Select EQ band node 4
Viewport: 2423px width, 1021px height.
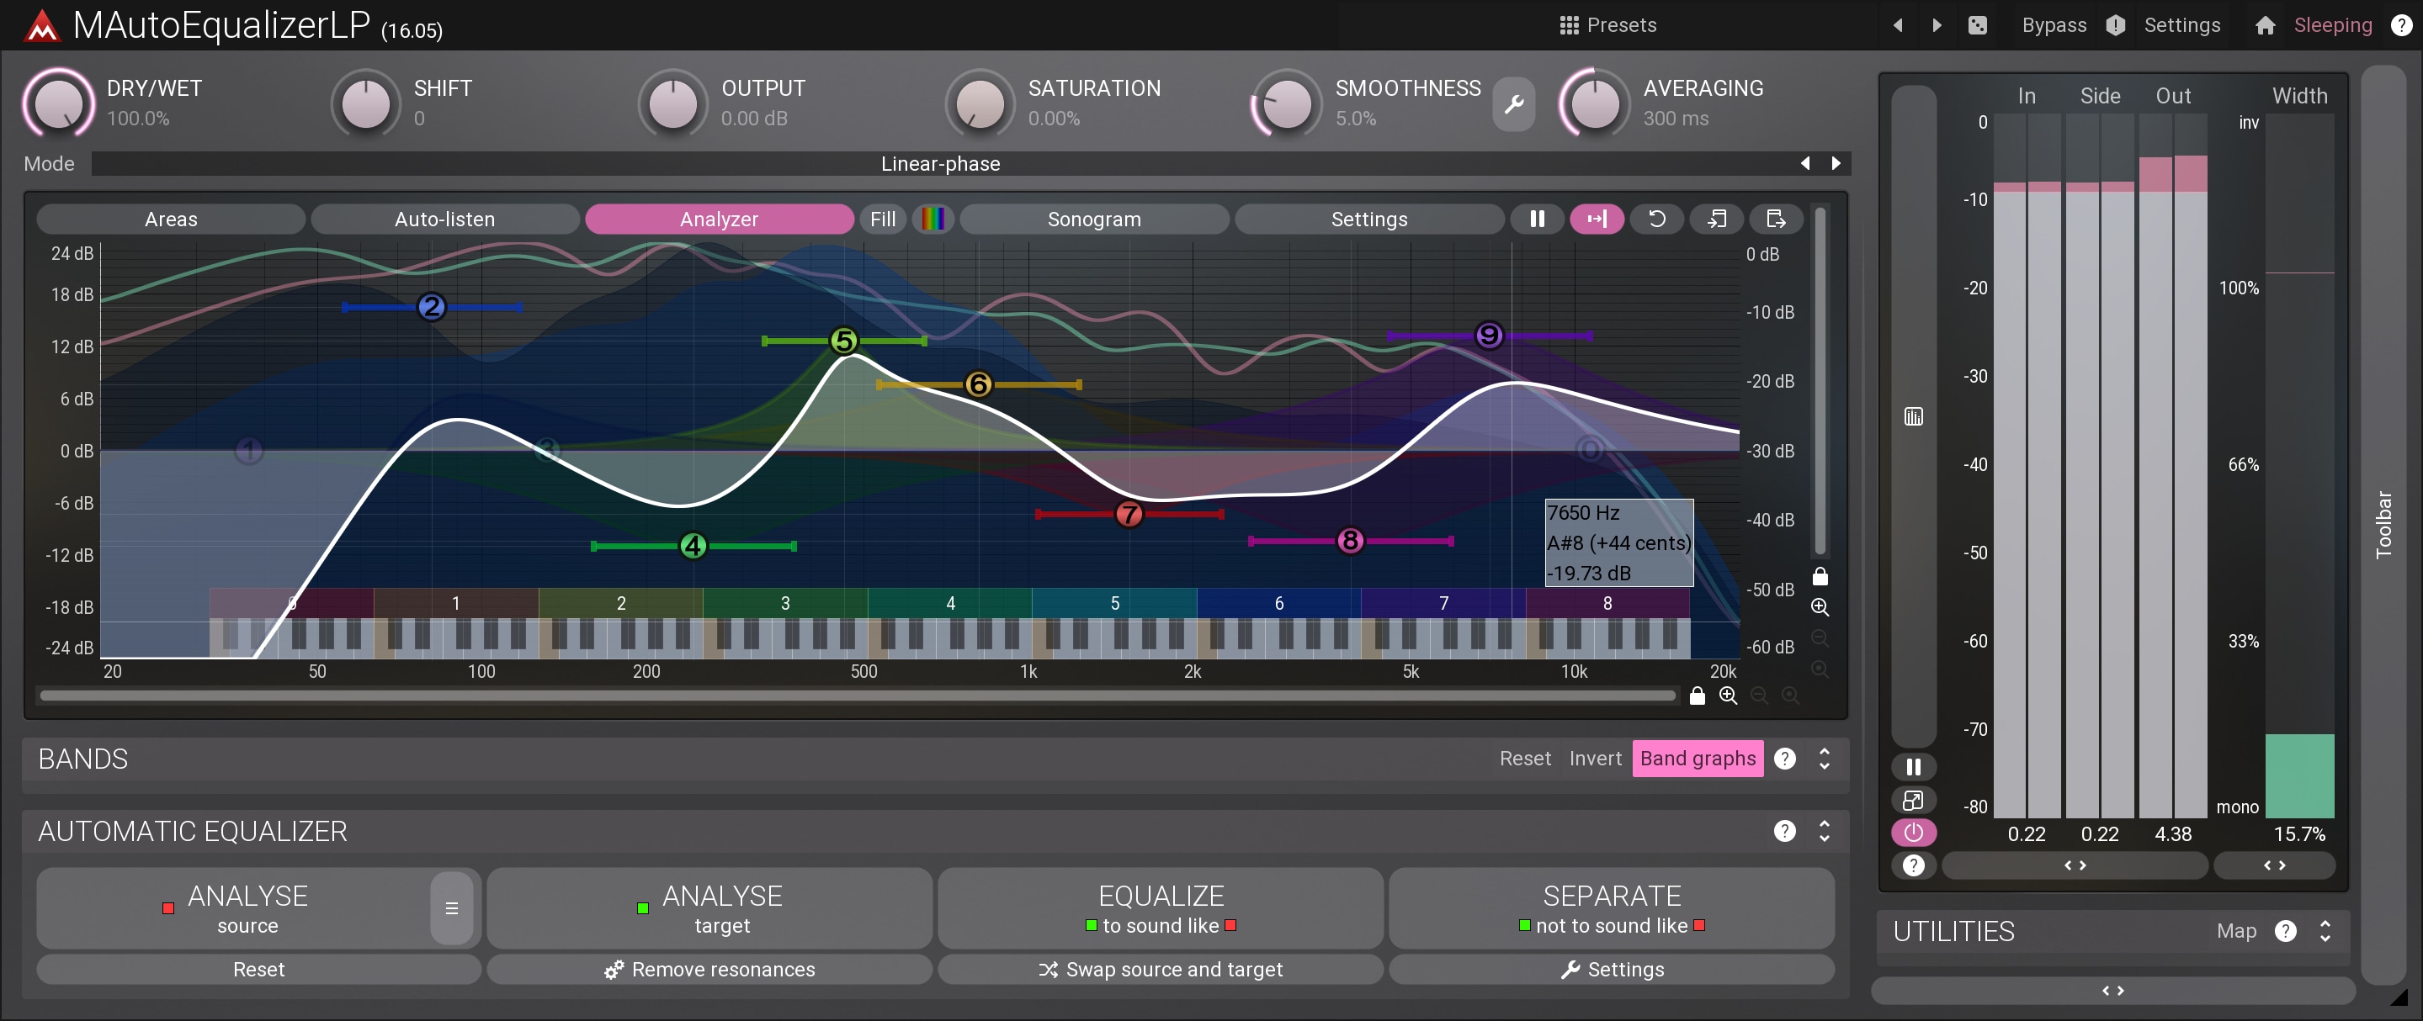point(693,545)
